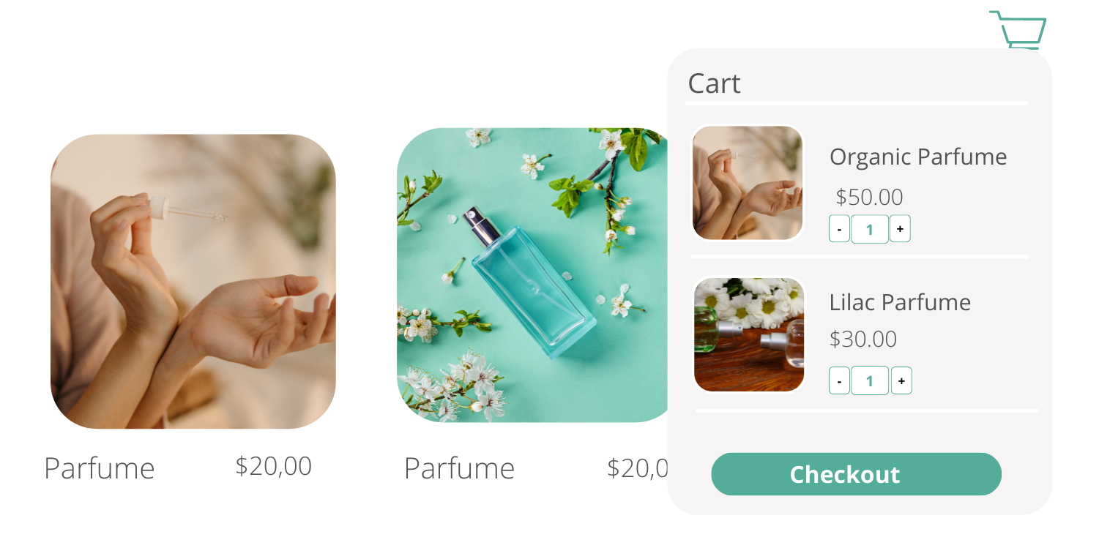Screen dimensions: 1099x548
Task: Decrease Organic Parfume quantity with minus
Action: click(839, 229)
